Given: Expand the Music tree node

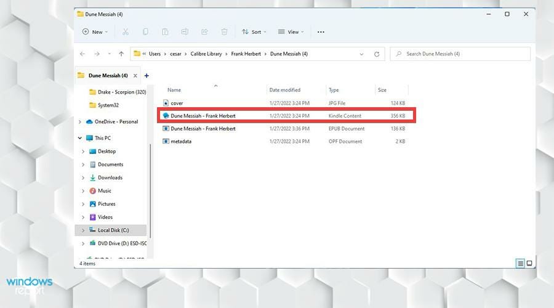Looking at the screenshot, I should pyautogui.click(x=83, y=190).
